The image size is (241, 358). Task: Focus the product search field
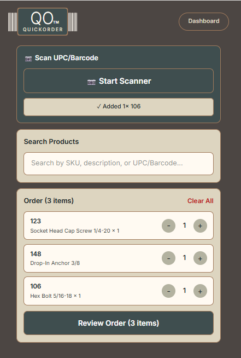click(x=119, y=164)
